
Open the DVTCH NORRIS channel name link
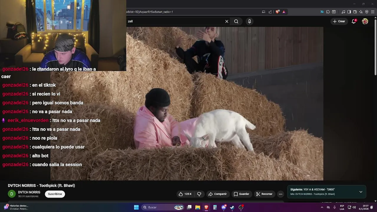29,192
